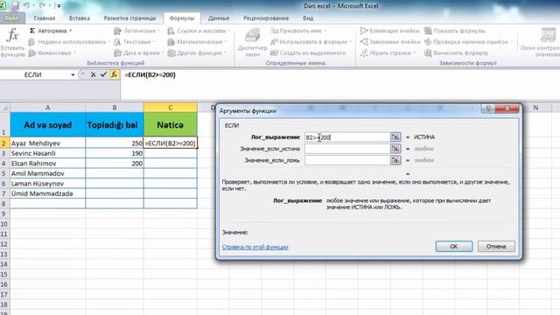The height and width of the screenshot is (315, 560).
Task: Open Финансовые functions list
Action: (52, 52)
